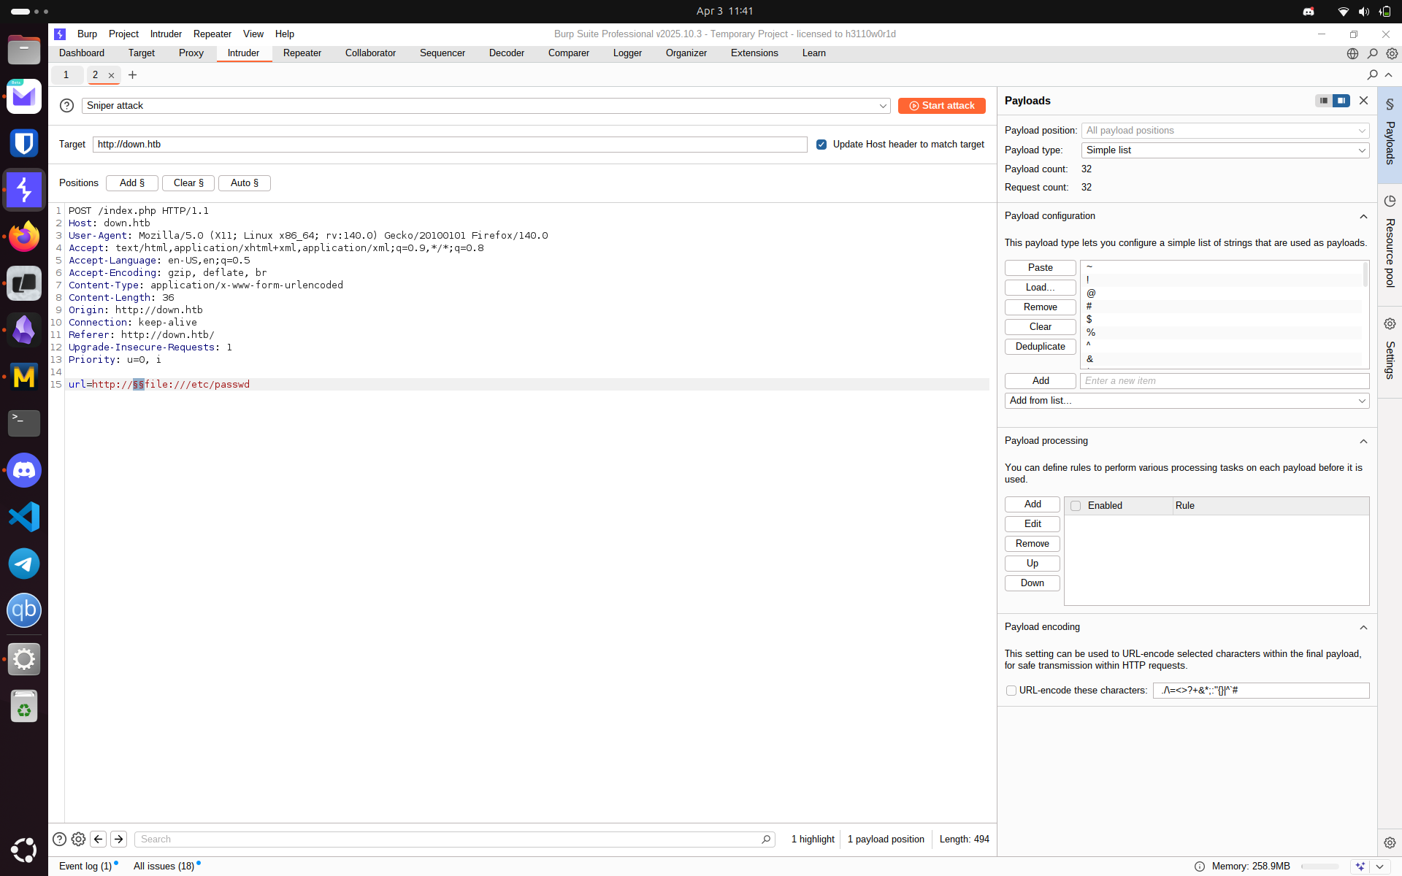This screenshot has height=876, width=1402.
Task: Open the Sniper attack type dropdown
Action: [x=486, y=106]
